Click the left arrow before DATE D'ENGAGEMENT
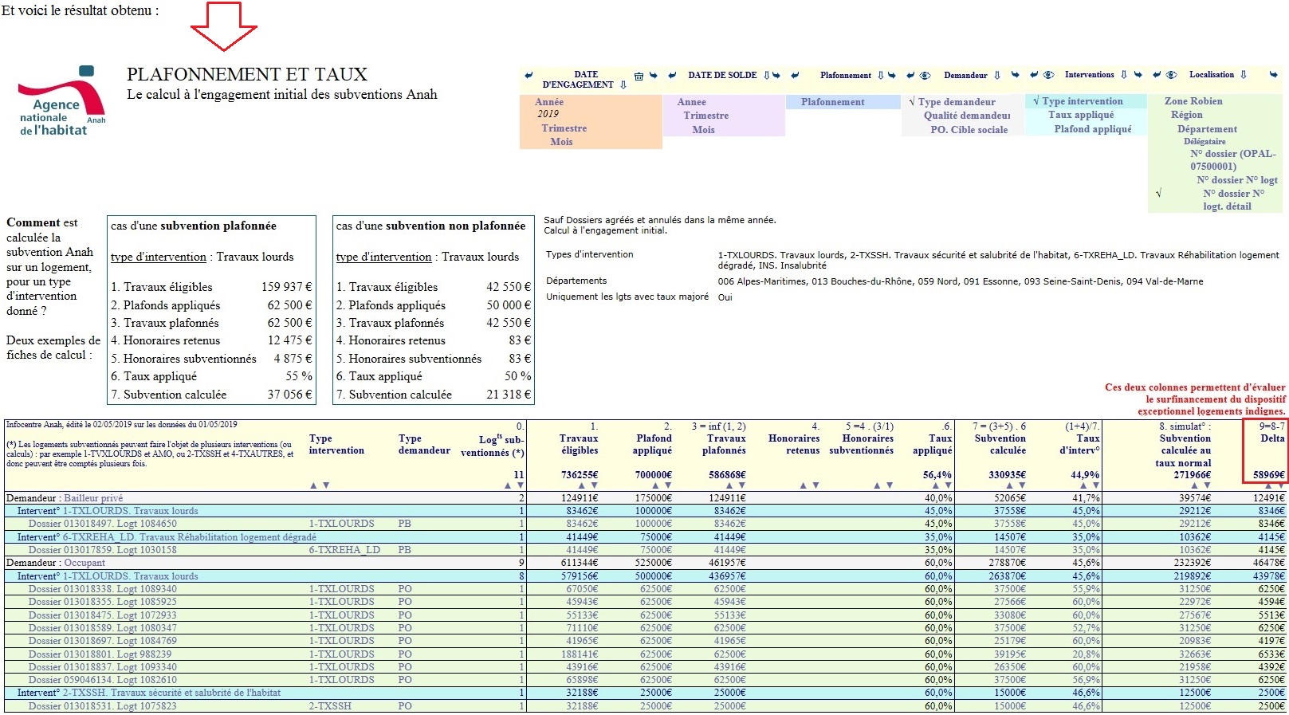 [529, 75]
